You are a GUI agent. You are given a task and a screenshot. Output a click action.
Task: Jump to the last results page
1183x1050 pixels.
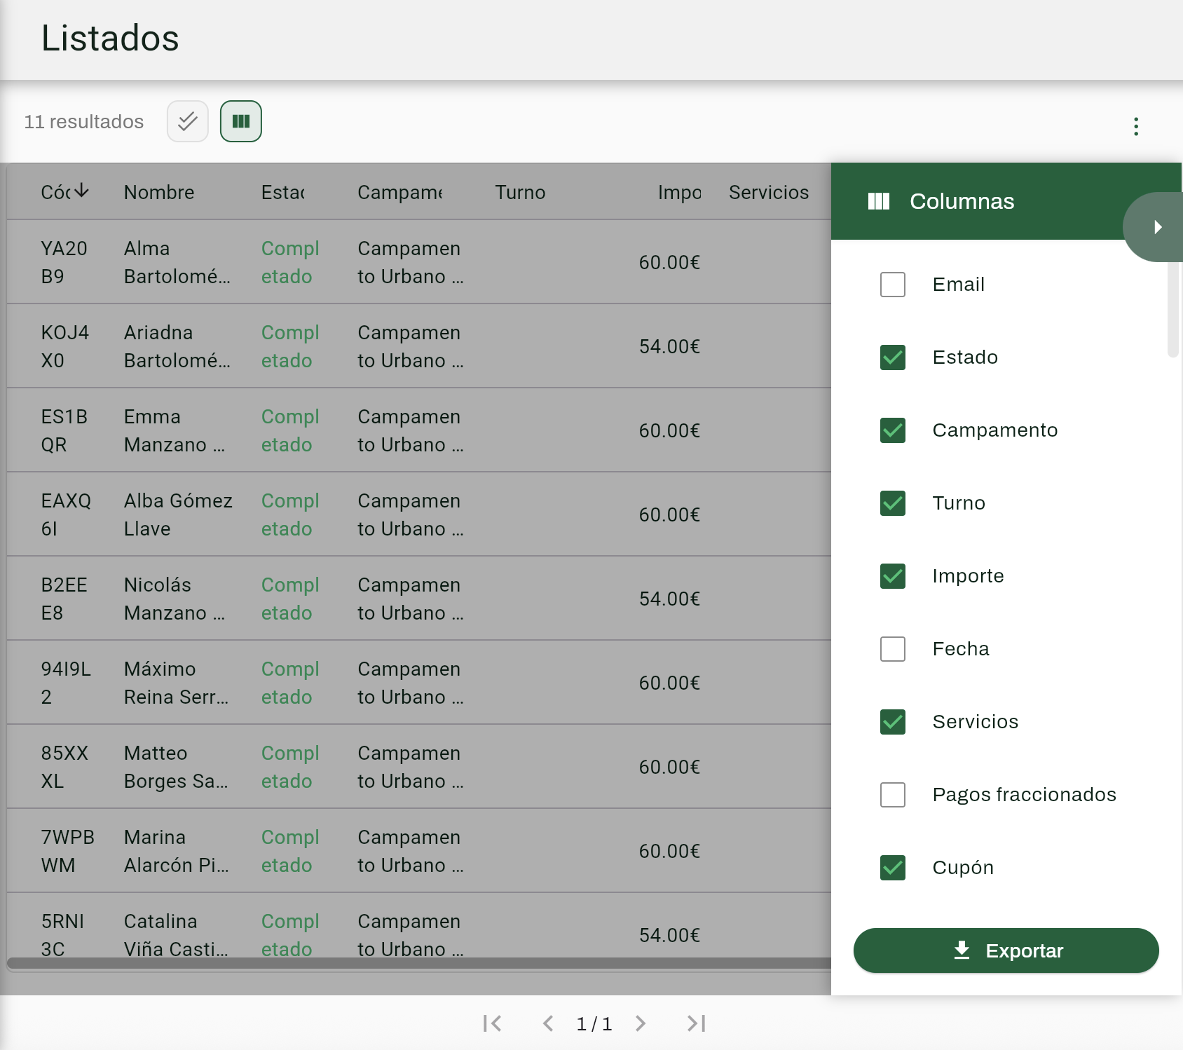696,1023
